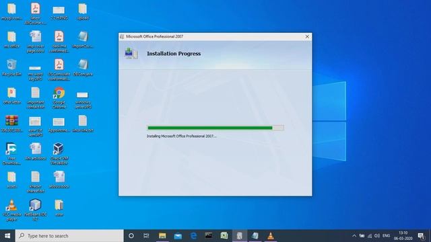
Task: Open the Excel icon on the taskbar
Action: pos(224,236)
